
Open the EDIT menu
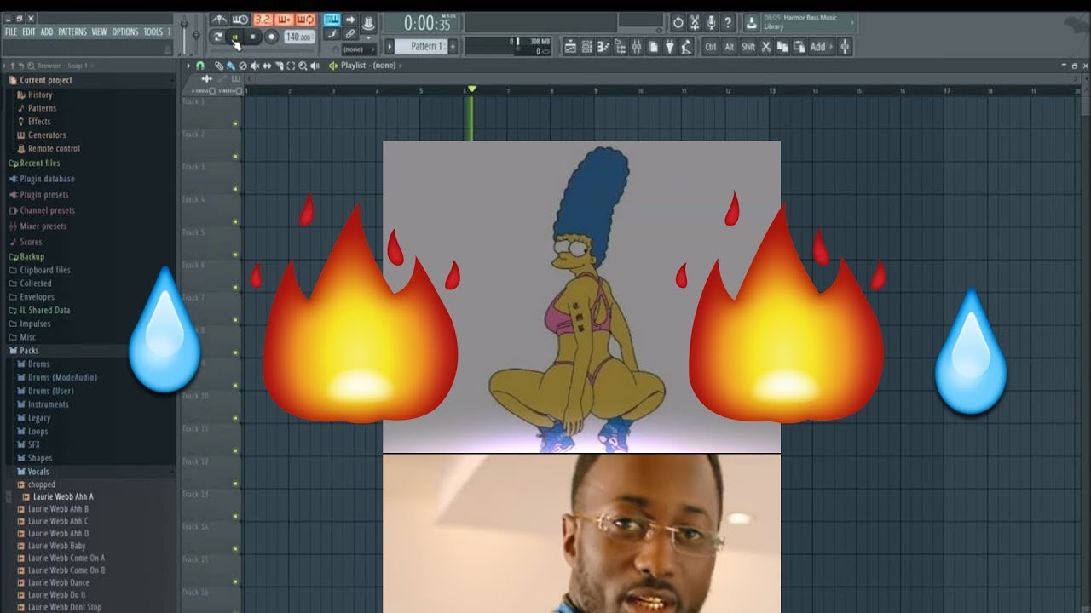pyautogui.click(x=29, y=32)
